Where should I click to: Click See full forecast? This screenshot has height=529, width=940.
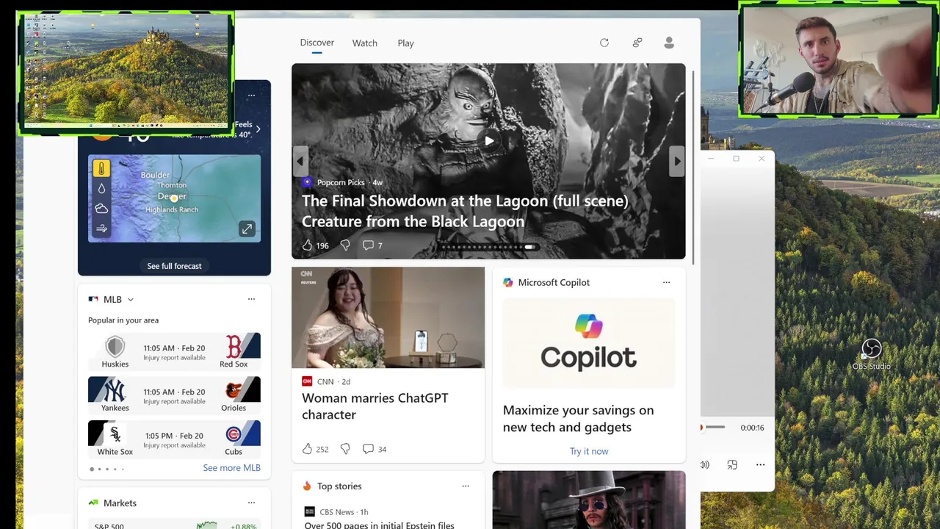pos(174,266)
